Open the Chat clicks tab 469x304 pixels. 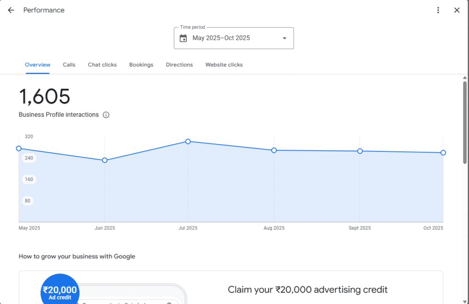click(x=102, y=65)
